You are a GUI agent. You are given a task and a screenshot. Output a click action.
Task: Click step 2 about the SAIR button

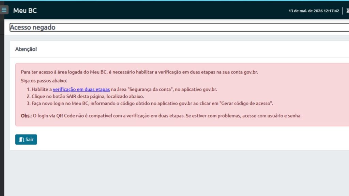tap(88, 96)
